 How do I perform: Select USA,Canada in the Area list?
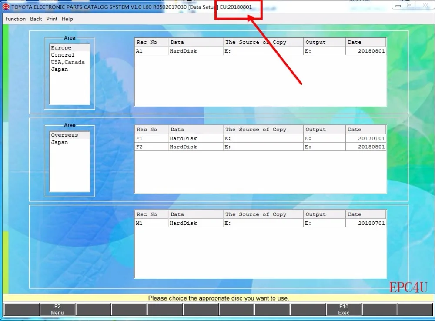(x=70, y=62)
